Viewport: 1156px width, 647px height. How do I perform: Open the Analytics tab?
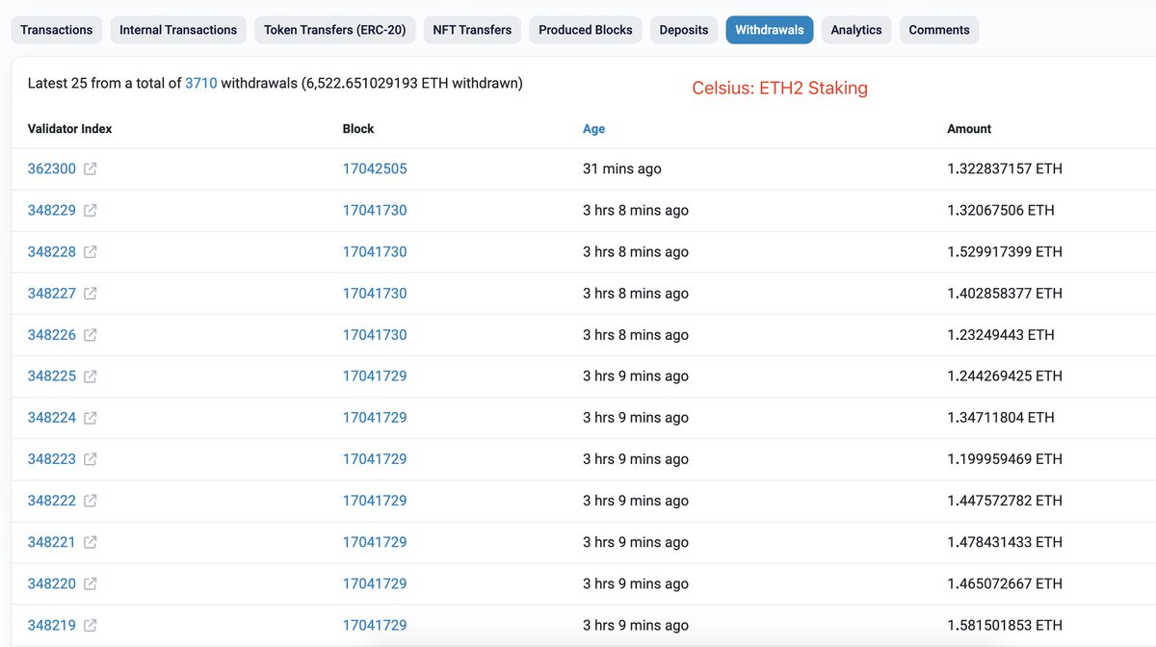coord(855,30)
